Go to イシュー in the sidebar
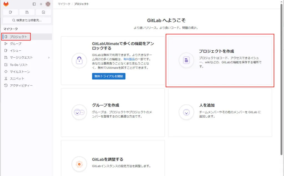 (16, 51)
